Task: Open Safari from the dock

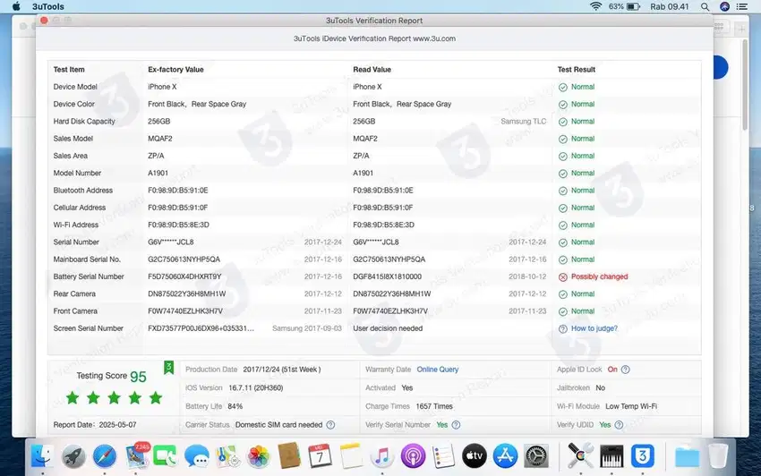Action: (x=105, y=456)
